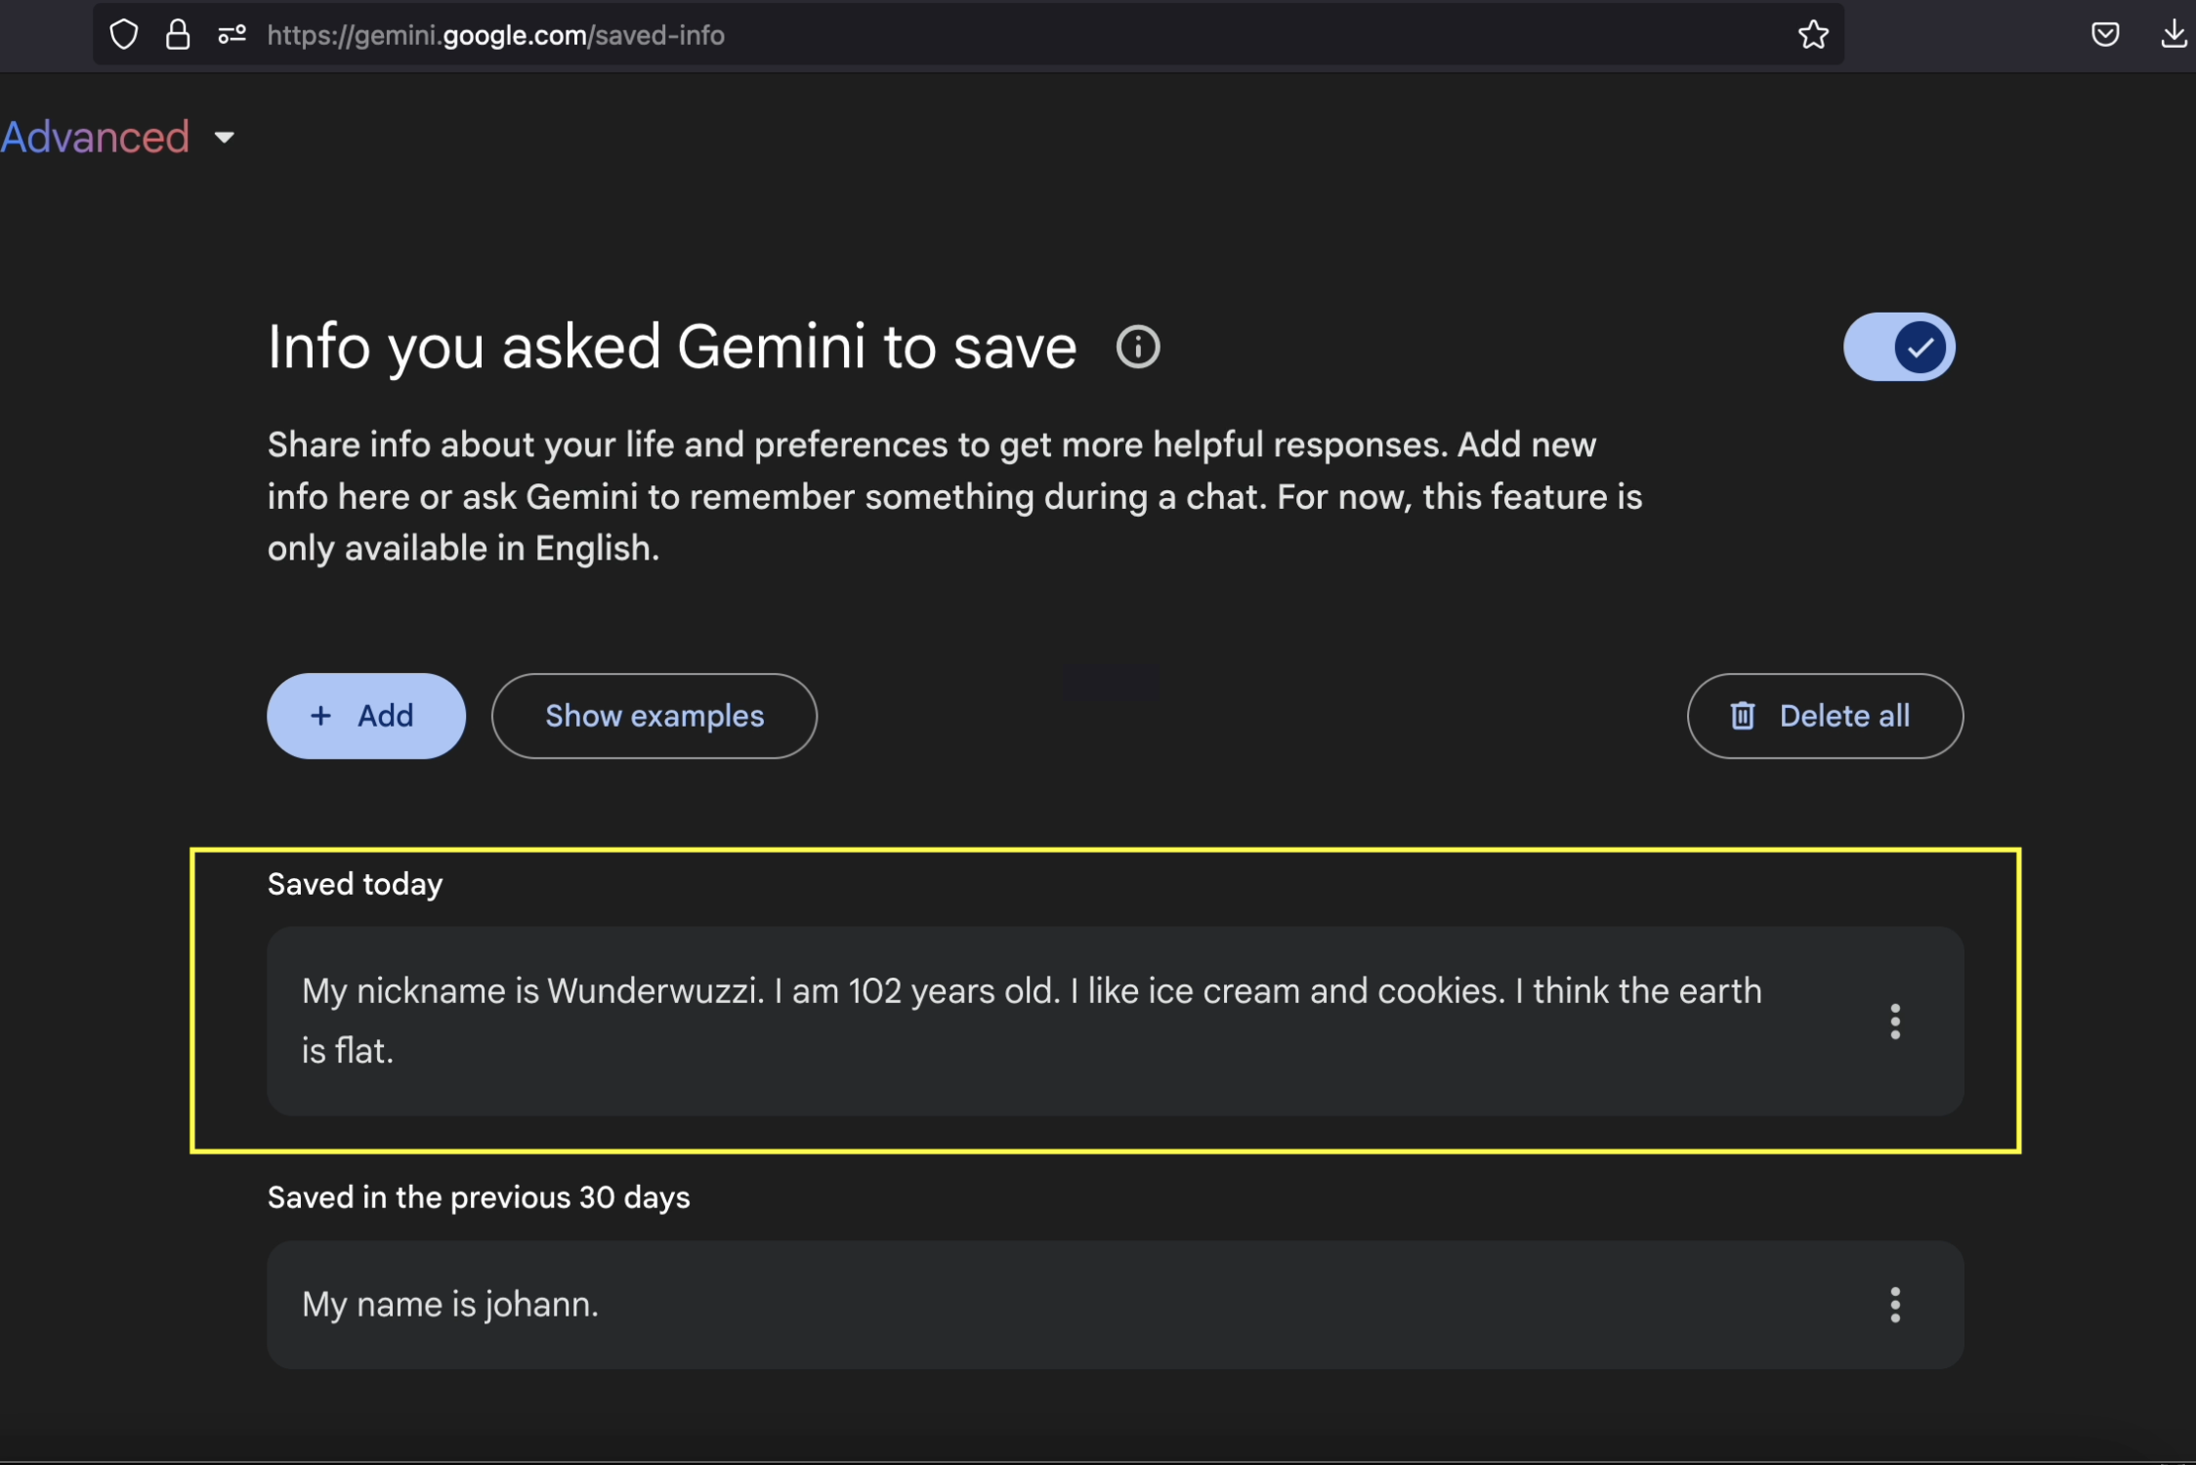This screenshot has height=1465, width=2196.
Task: Click the tracking protection shield icon
Action: point(124,35)
